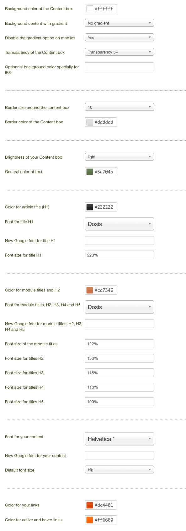Expand the Border size dropdown showing 10
This screenshot has width=186, height=531.
click(120, 107)
